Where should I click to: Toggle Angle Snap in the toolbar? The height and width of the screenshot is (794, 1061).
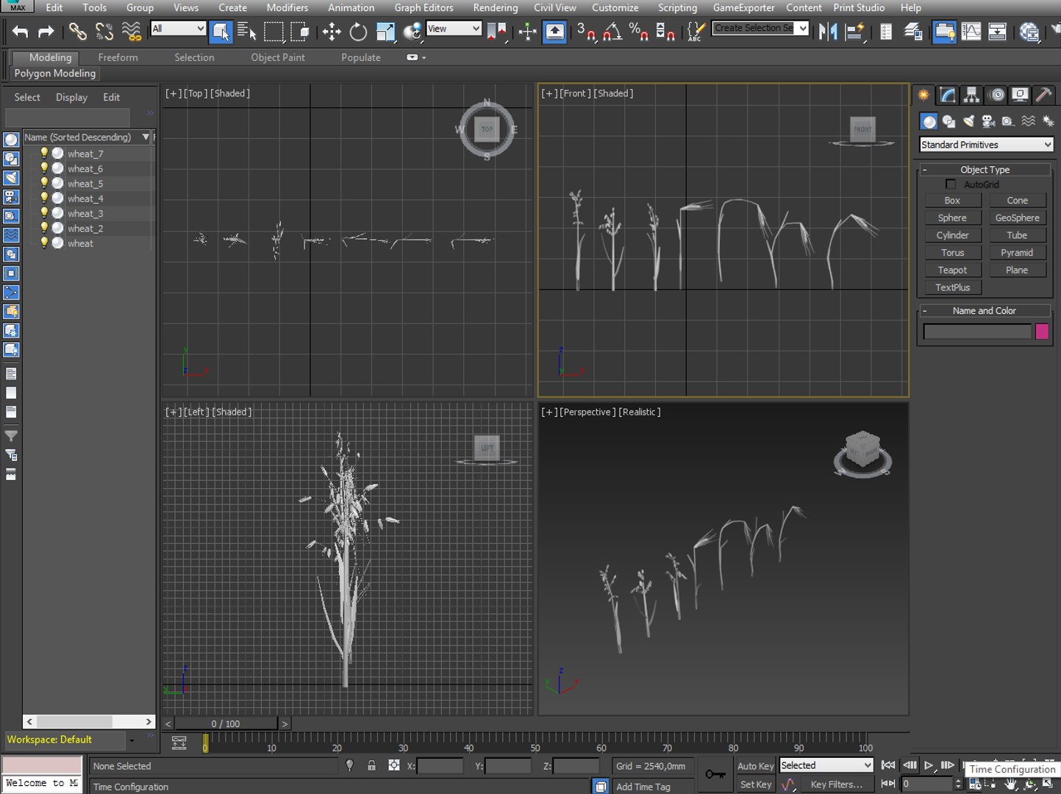(x=612, y=32)
